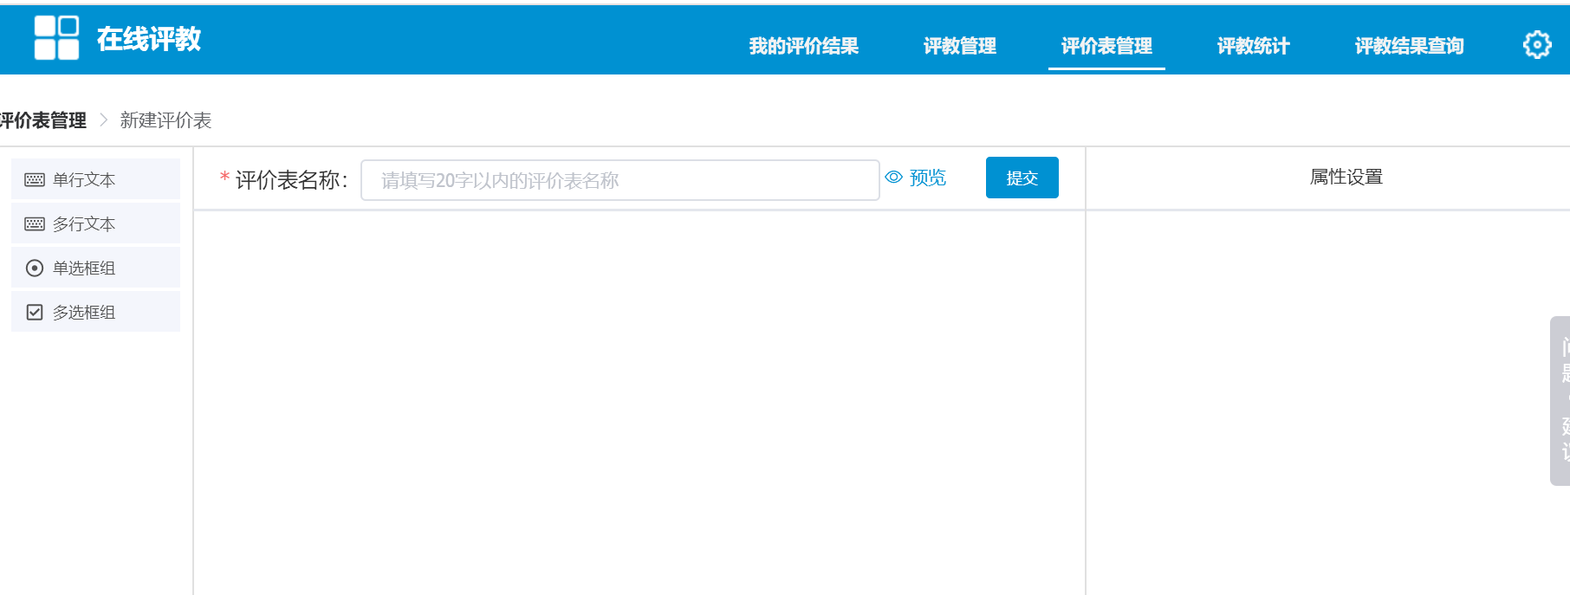Click the breadcrumb arrow separator
The height and width of the screenshot is (595, 1570).
coord(103,120)
